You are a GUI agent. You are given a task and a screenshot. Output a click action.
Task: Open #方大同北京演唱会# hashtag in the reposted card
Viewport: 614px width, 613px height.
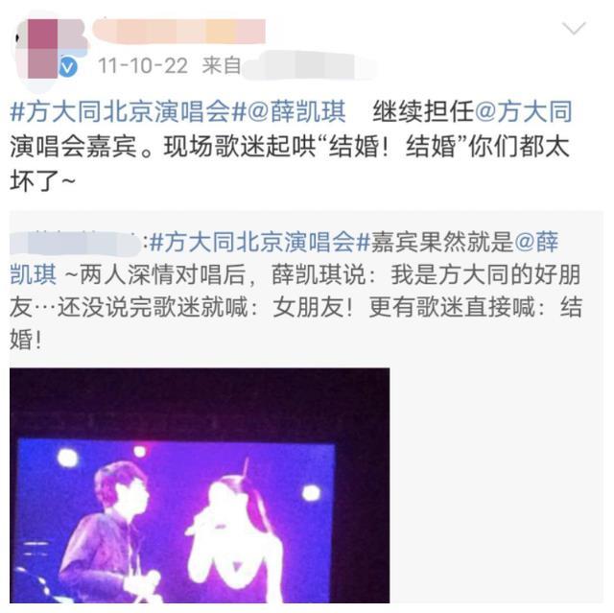tap(260, 242)
